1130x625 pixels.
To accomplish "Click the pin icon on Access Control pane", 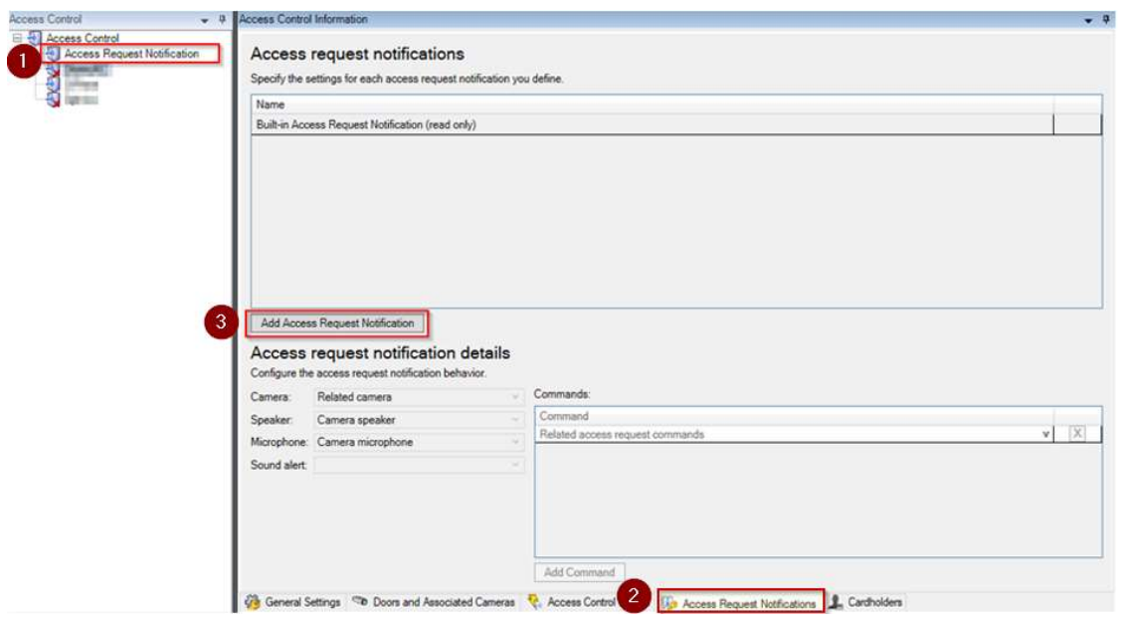I will [223, 20].
